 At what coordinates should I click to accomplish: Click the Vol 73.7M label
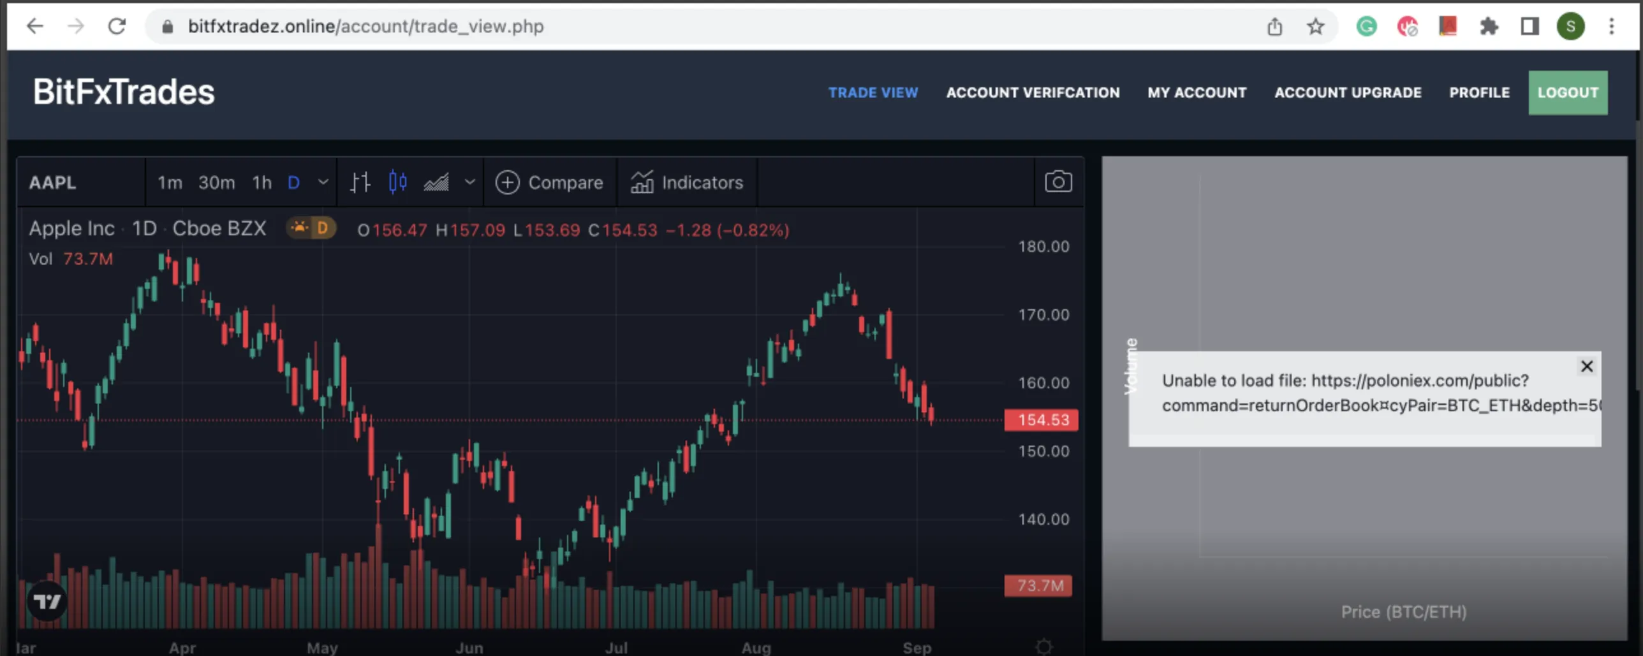pyautogui.click(x=71, y=259)
